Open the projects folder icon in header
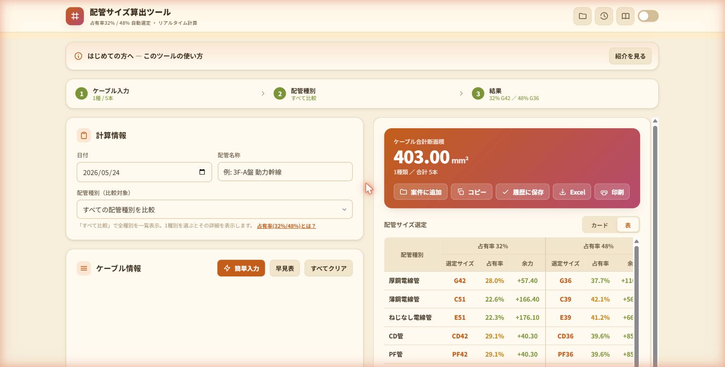 point(582,16)
